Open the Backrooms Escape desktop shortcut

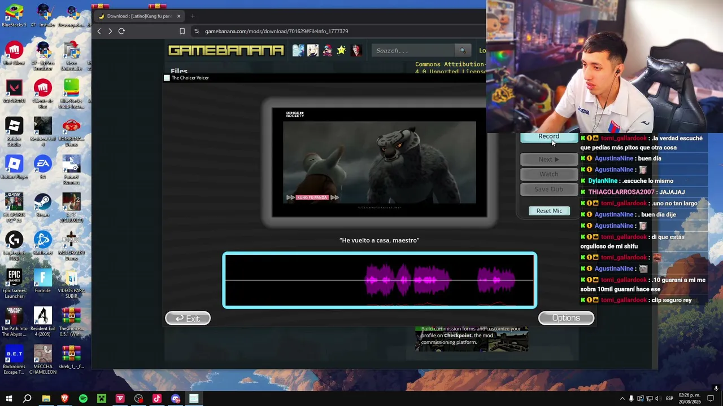[x=14, y=360]
